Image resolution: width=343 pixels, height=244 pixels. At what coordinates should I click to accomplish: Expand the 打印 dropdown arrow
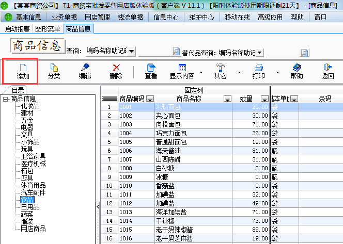pos(277,72)
